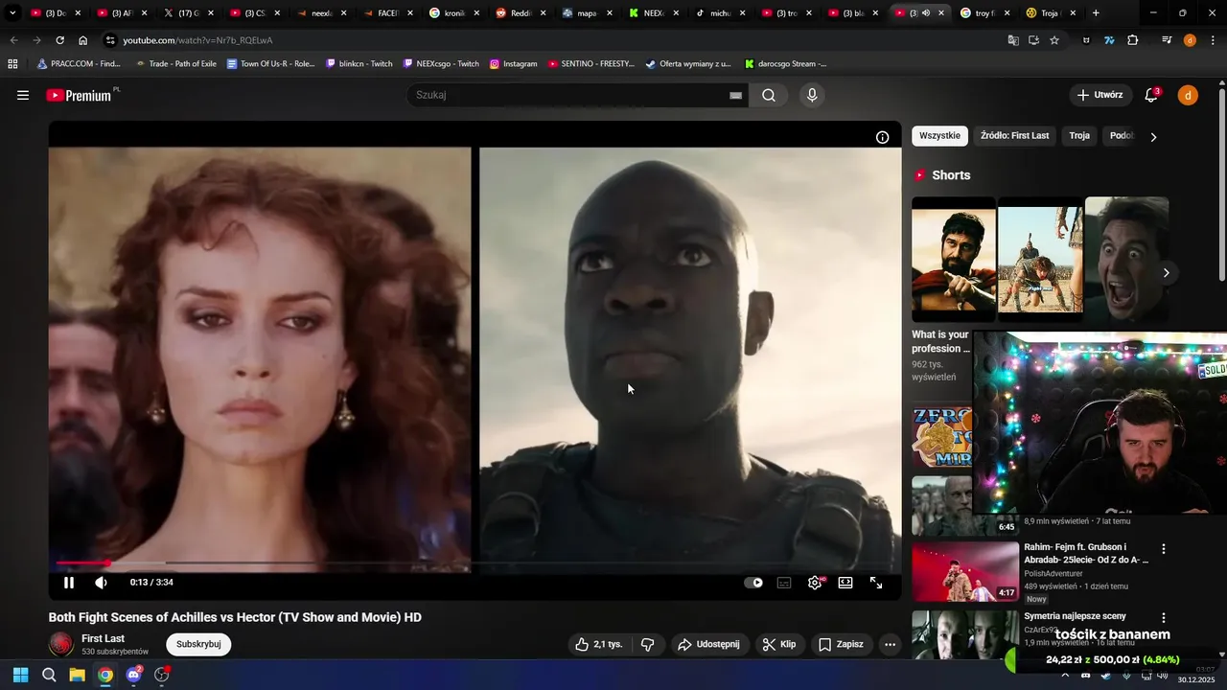
Task: Open Chrome tab search dropdown arrow
Action: (12, 13)
